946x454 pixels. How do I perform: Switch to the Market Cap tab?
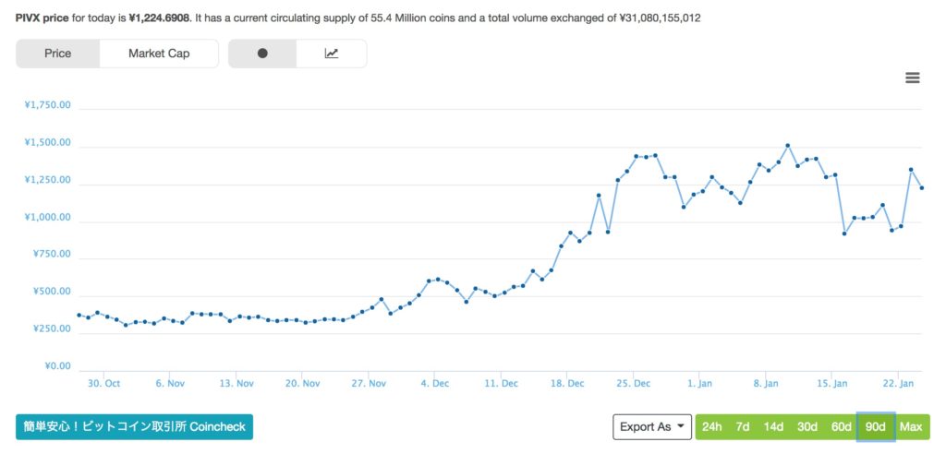click(159, 54)
